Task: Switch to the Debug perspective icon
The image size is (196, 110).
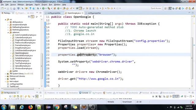Action: pyautogui.click(x=173, y=9)
